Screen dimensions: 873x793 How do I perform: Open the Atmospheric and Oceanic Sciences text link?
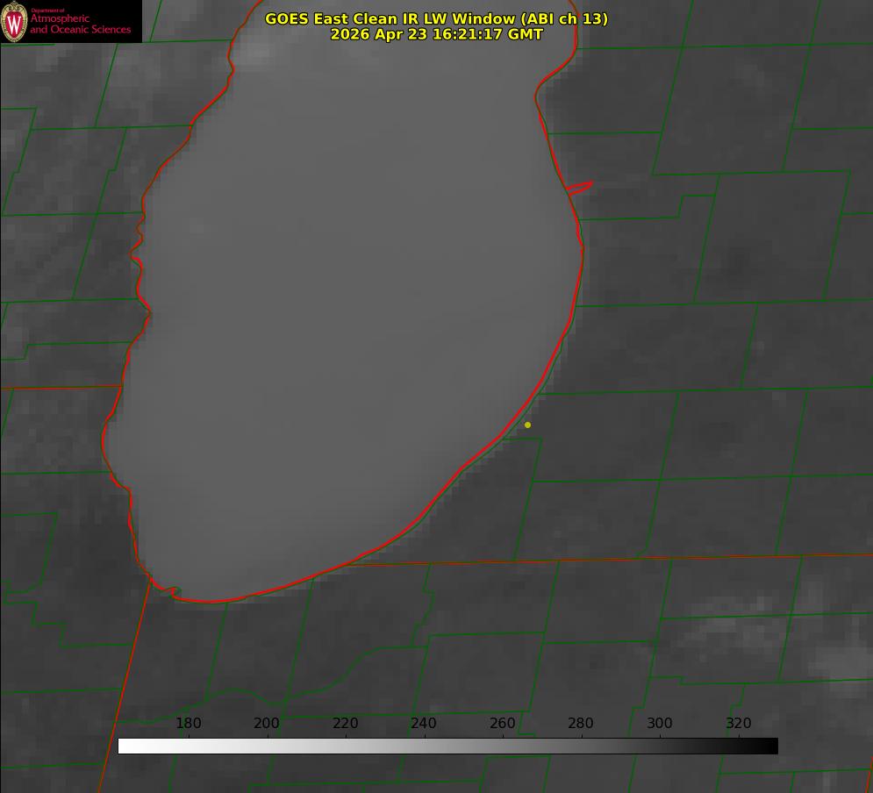(80, 24)
